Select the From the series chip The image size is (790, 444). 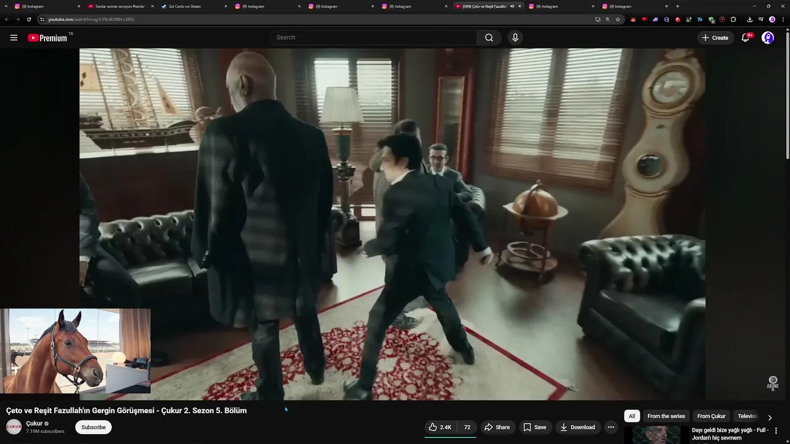click(666, 416)
